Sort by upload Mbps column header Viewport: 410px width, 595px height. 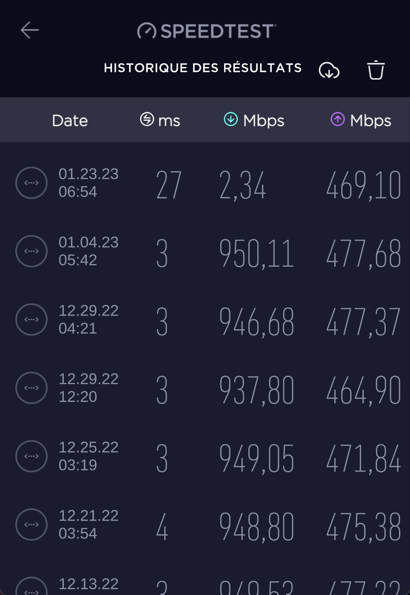361,120
